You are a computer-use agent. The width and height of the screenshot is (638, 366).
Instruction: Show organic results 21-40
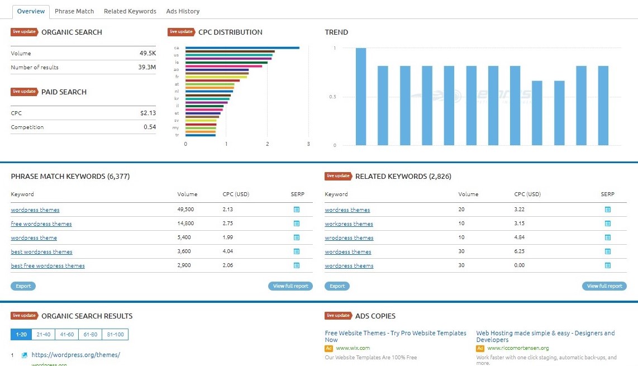pyautogui.click(x=42, y=334)
